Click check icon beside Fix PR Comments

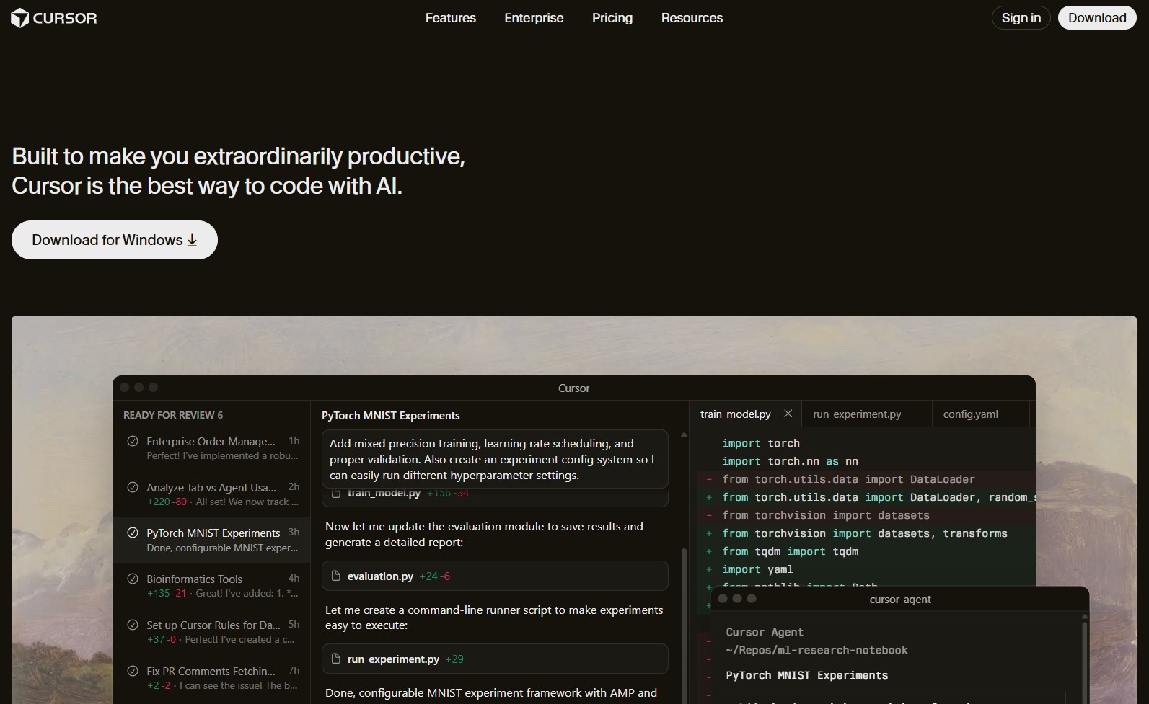click(133, 671)
